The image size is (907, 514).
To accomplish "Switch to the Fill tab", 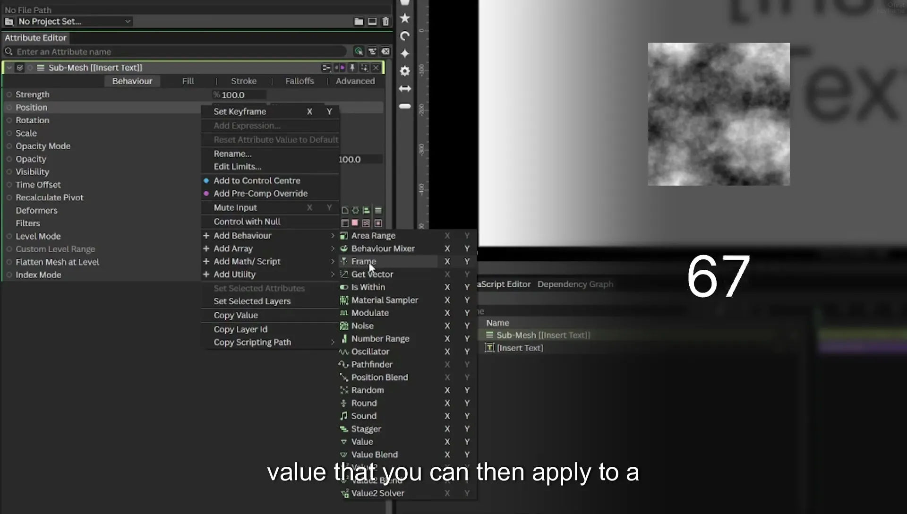I will pos(188,81).
